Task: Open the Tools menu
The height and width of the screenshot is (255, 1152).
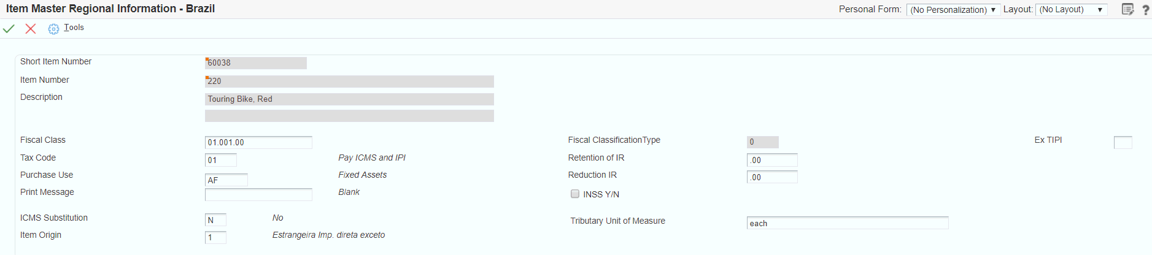Action: point(74,28)
